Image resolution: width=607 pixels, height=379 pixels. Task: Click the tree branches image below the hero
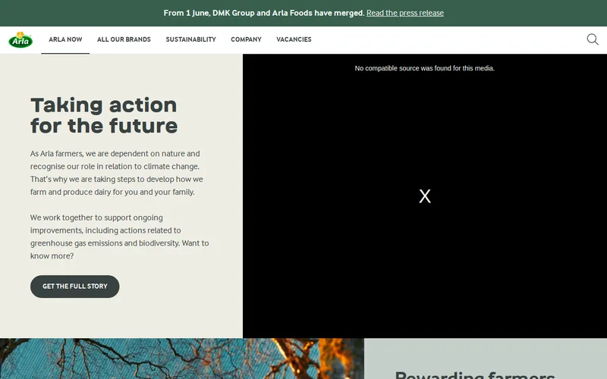coord(182,359)
